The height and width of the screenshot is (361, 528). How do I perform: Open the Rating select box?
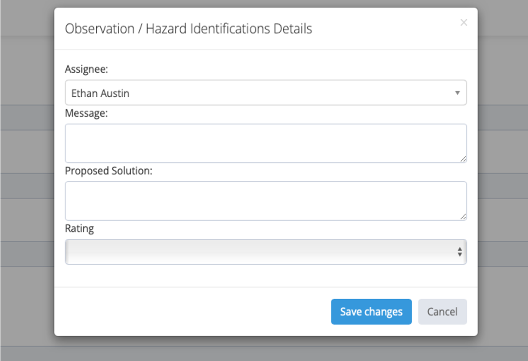[266, 252]
